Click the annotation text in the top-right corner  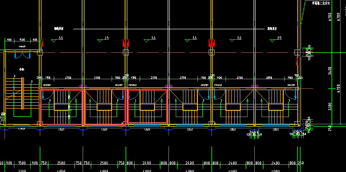tap(321, 3)
